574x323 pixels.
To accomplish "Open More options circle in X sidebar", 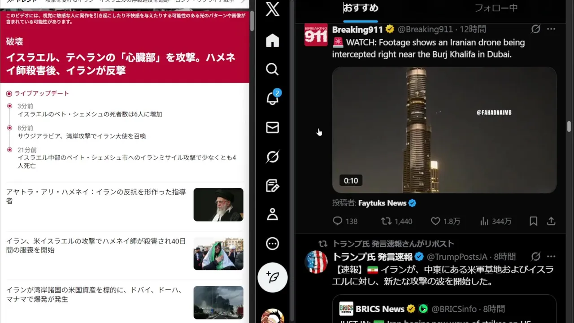I will [x=273, y=244].
